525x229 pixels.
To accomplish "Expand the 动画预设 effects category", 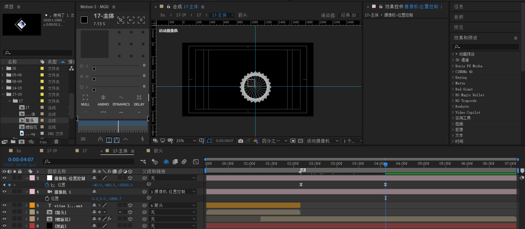I will (453, 54).
